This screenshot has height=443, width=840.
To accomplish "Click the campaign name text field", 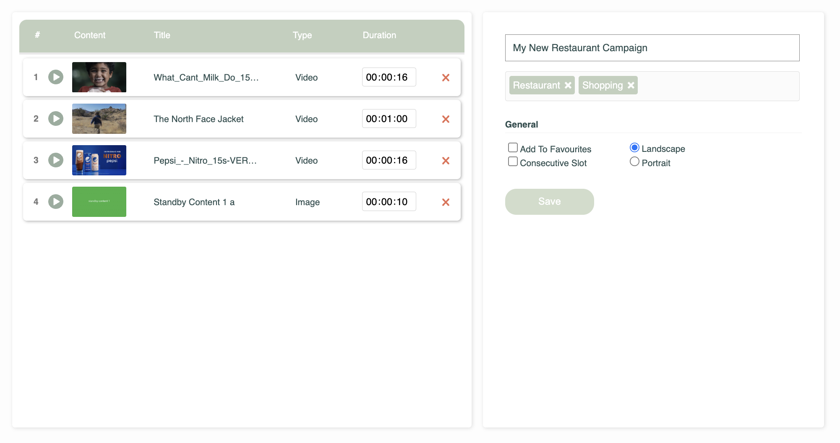I will (x=652, y=48).
